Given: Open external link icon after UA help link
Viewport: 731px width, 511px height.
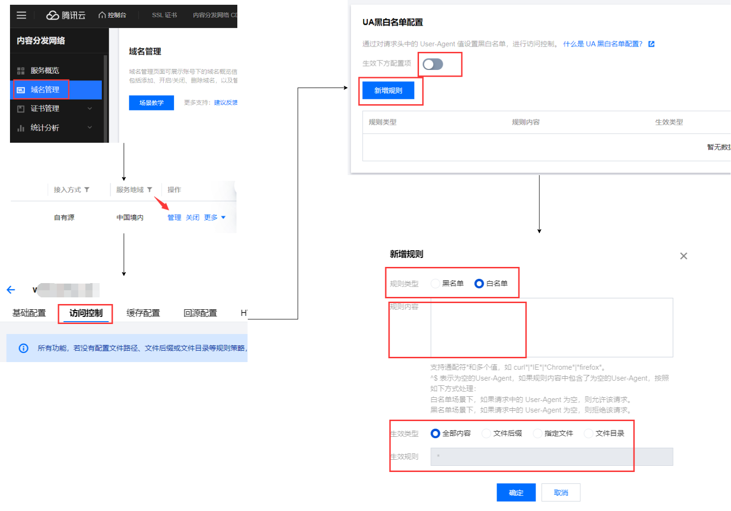Looking at the screenshot, I should pos(652,44).
